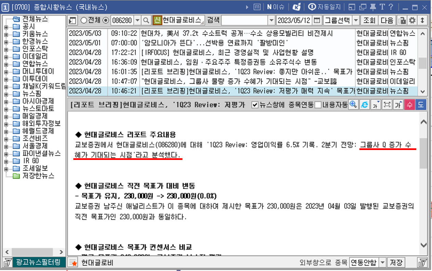Click the filter icon at bottom right
The image size is (432, 271).
[422, 262]
